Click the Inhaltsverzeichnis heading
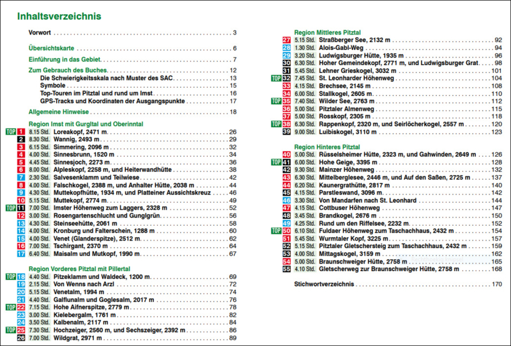Image resolution: width=511 pixels, height=346 pixels. click(59, 17)
